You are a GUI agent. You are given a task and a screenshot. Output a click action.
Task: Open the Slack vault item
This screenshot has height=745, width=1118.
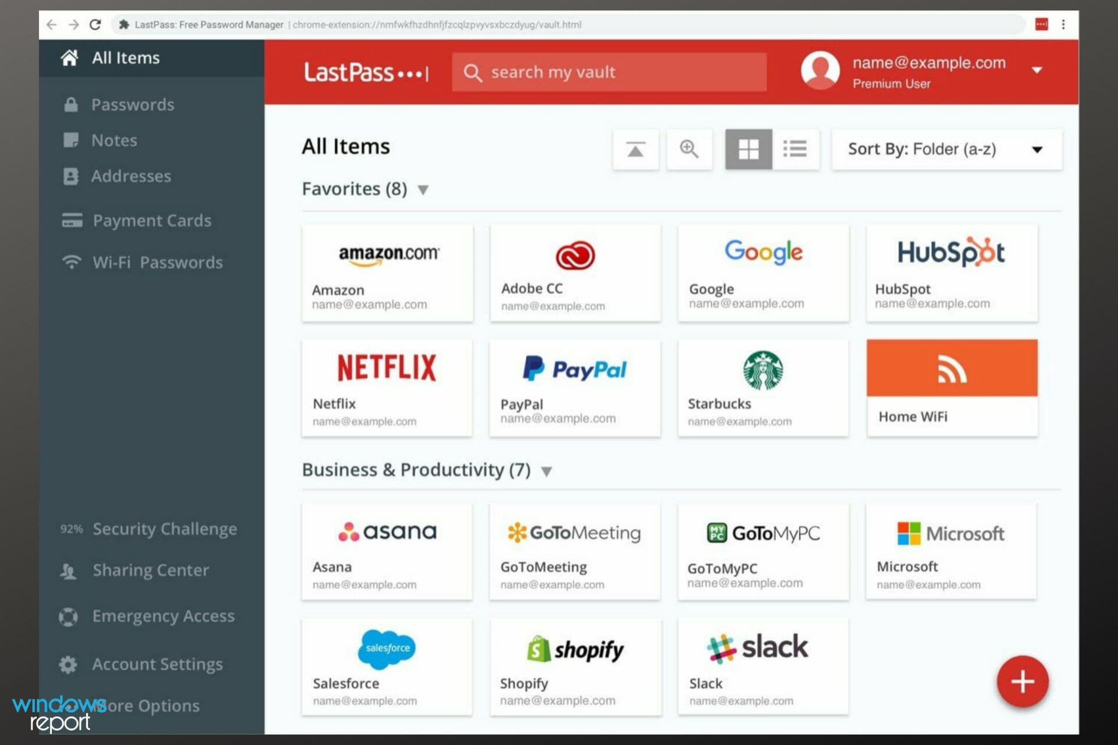(x=763, y=667)
